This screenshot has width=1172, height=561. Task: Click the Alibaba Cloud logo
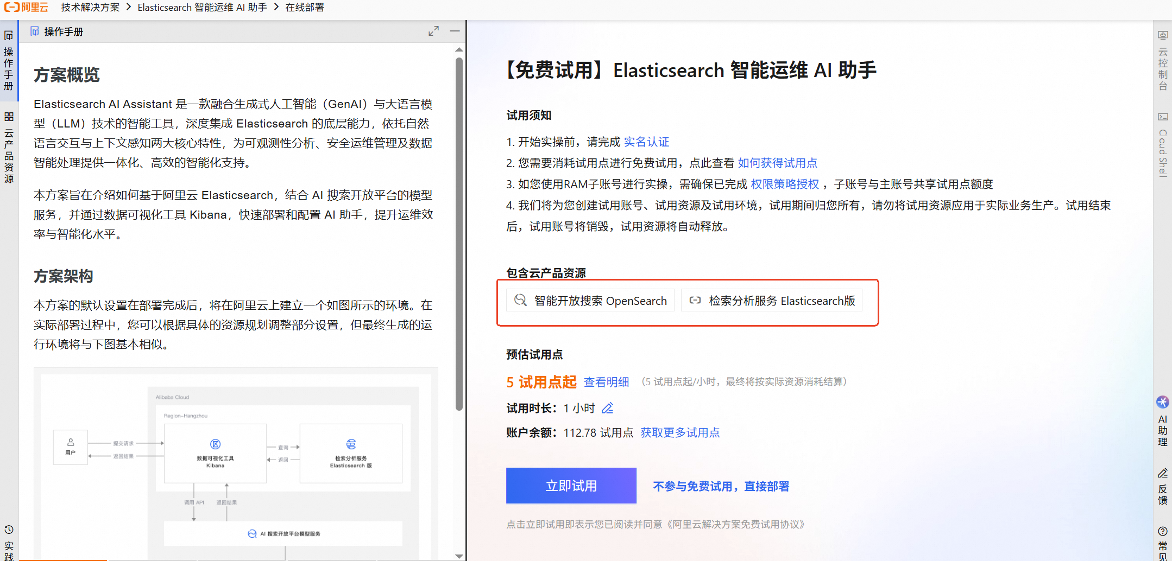coord(26,7)
